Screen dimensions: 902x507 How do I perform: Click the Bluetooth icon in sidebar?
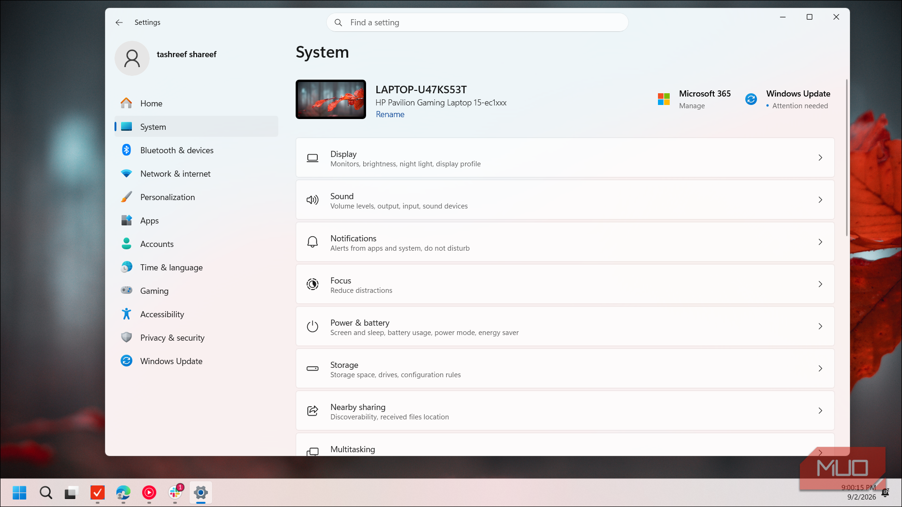click(126, 150)
